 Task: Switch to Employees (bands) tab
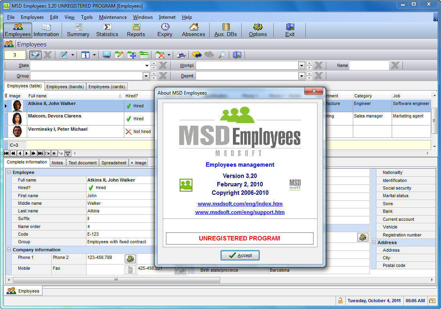point(65,87)
